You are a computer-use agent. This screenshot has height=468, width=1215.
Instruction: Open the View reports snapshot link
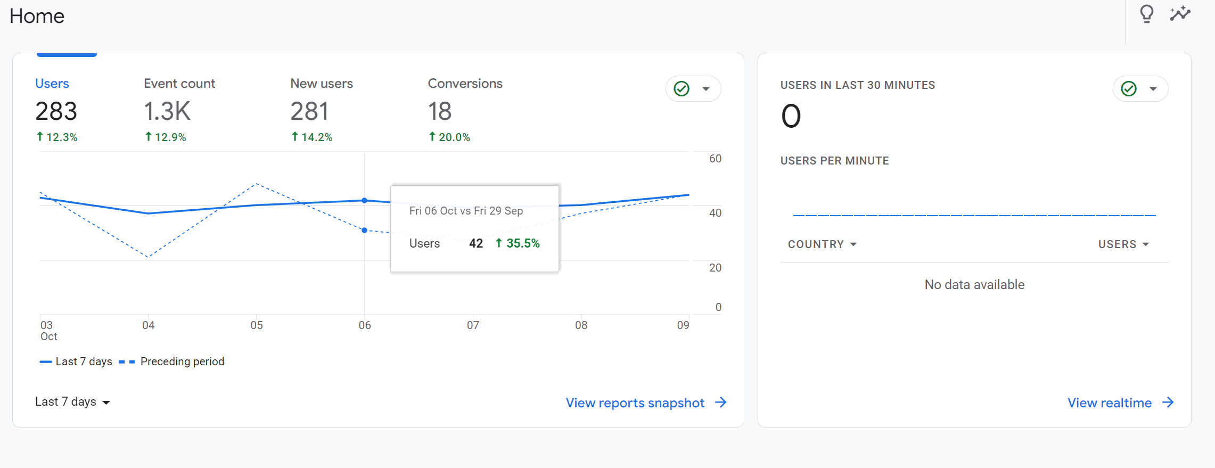click(635, 403)
